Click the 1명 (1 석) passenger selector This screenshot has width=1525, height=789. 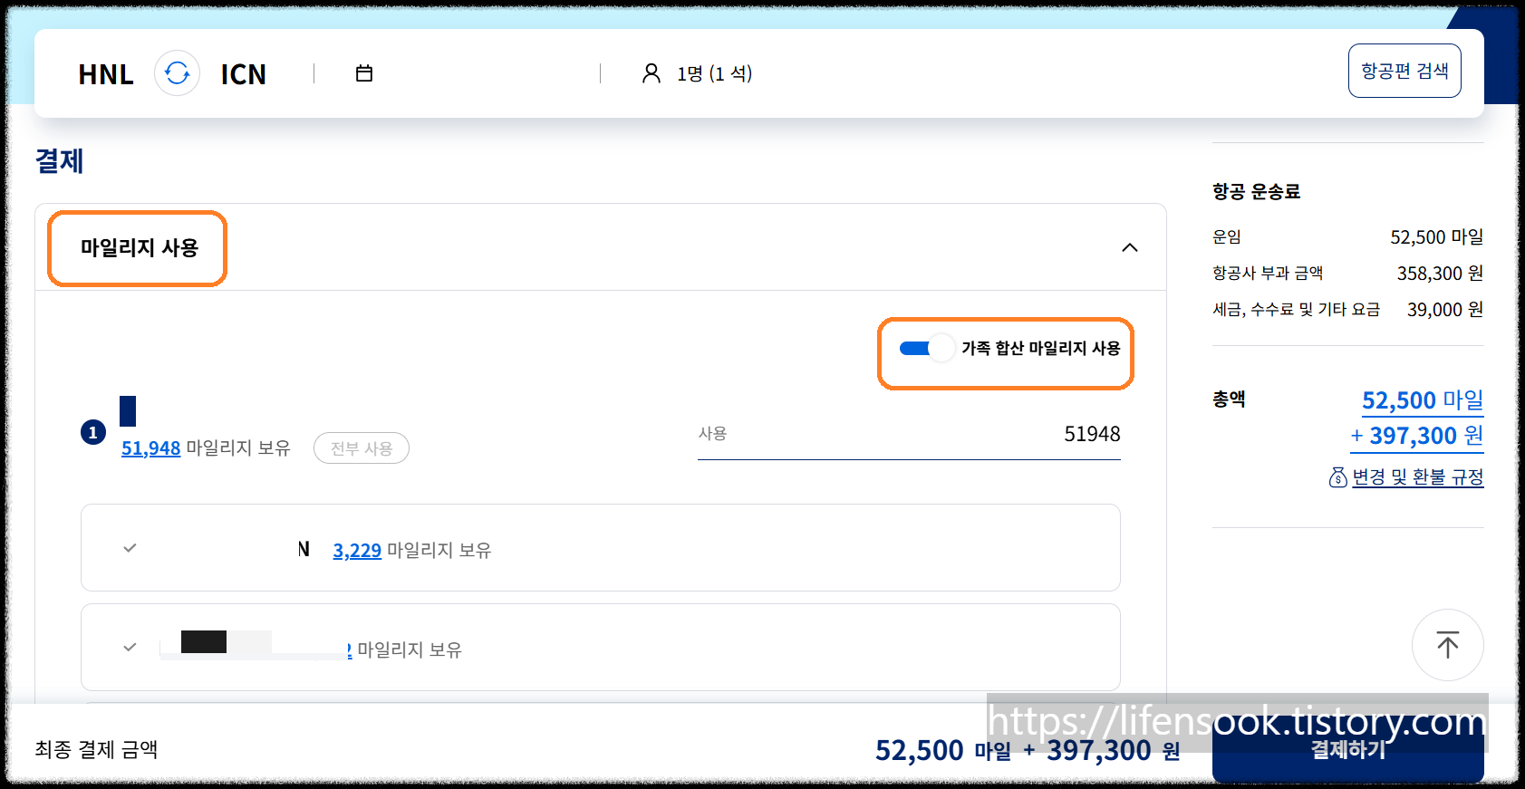point(714,73)
